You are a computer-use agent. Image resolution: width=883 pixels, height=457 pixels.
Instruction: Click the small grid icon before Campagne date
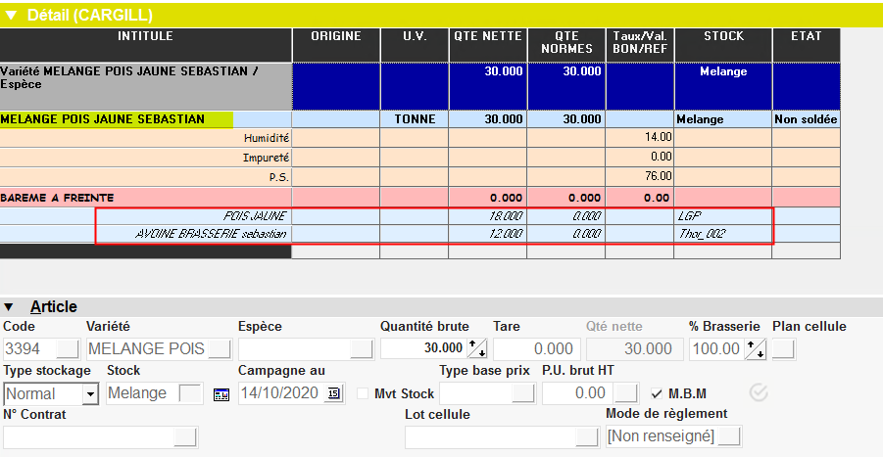[x=221, y=393]
